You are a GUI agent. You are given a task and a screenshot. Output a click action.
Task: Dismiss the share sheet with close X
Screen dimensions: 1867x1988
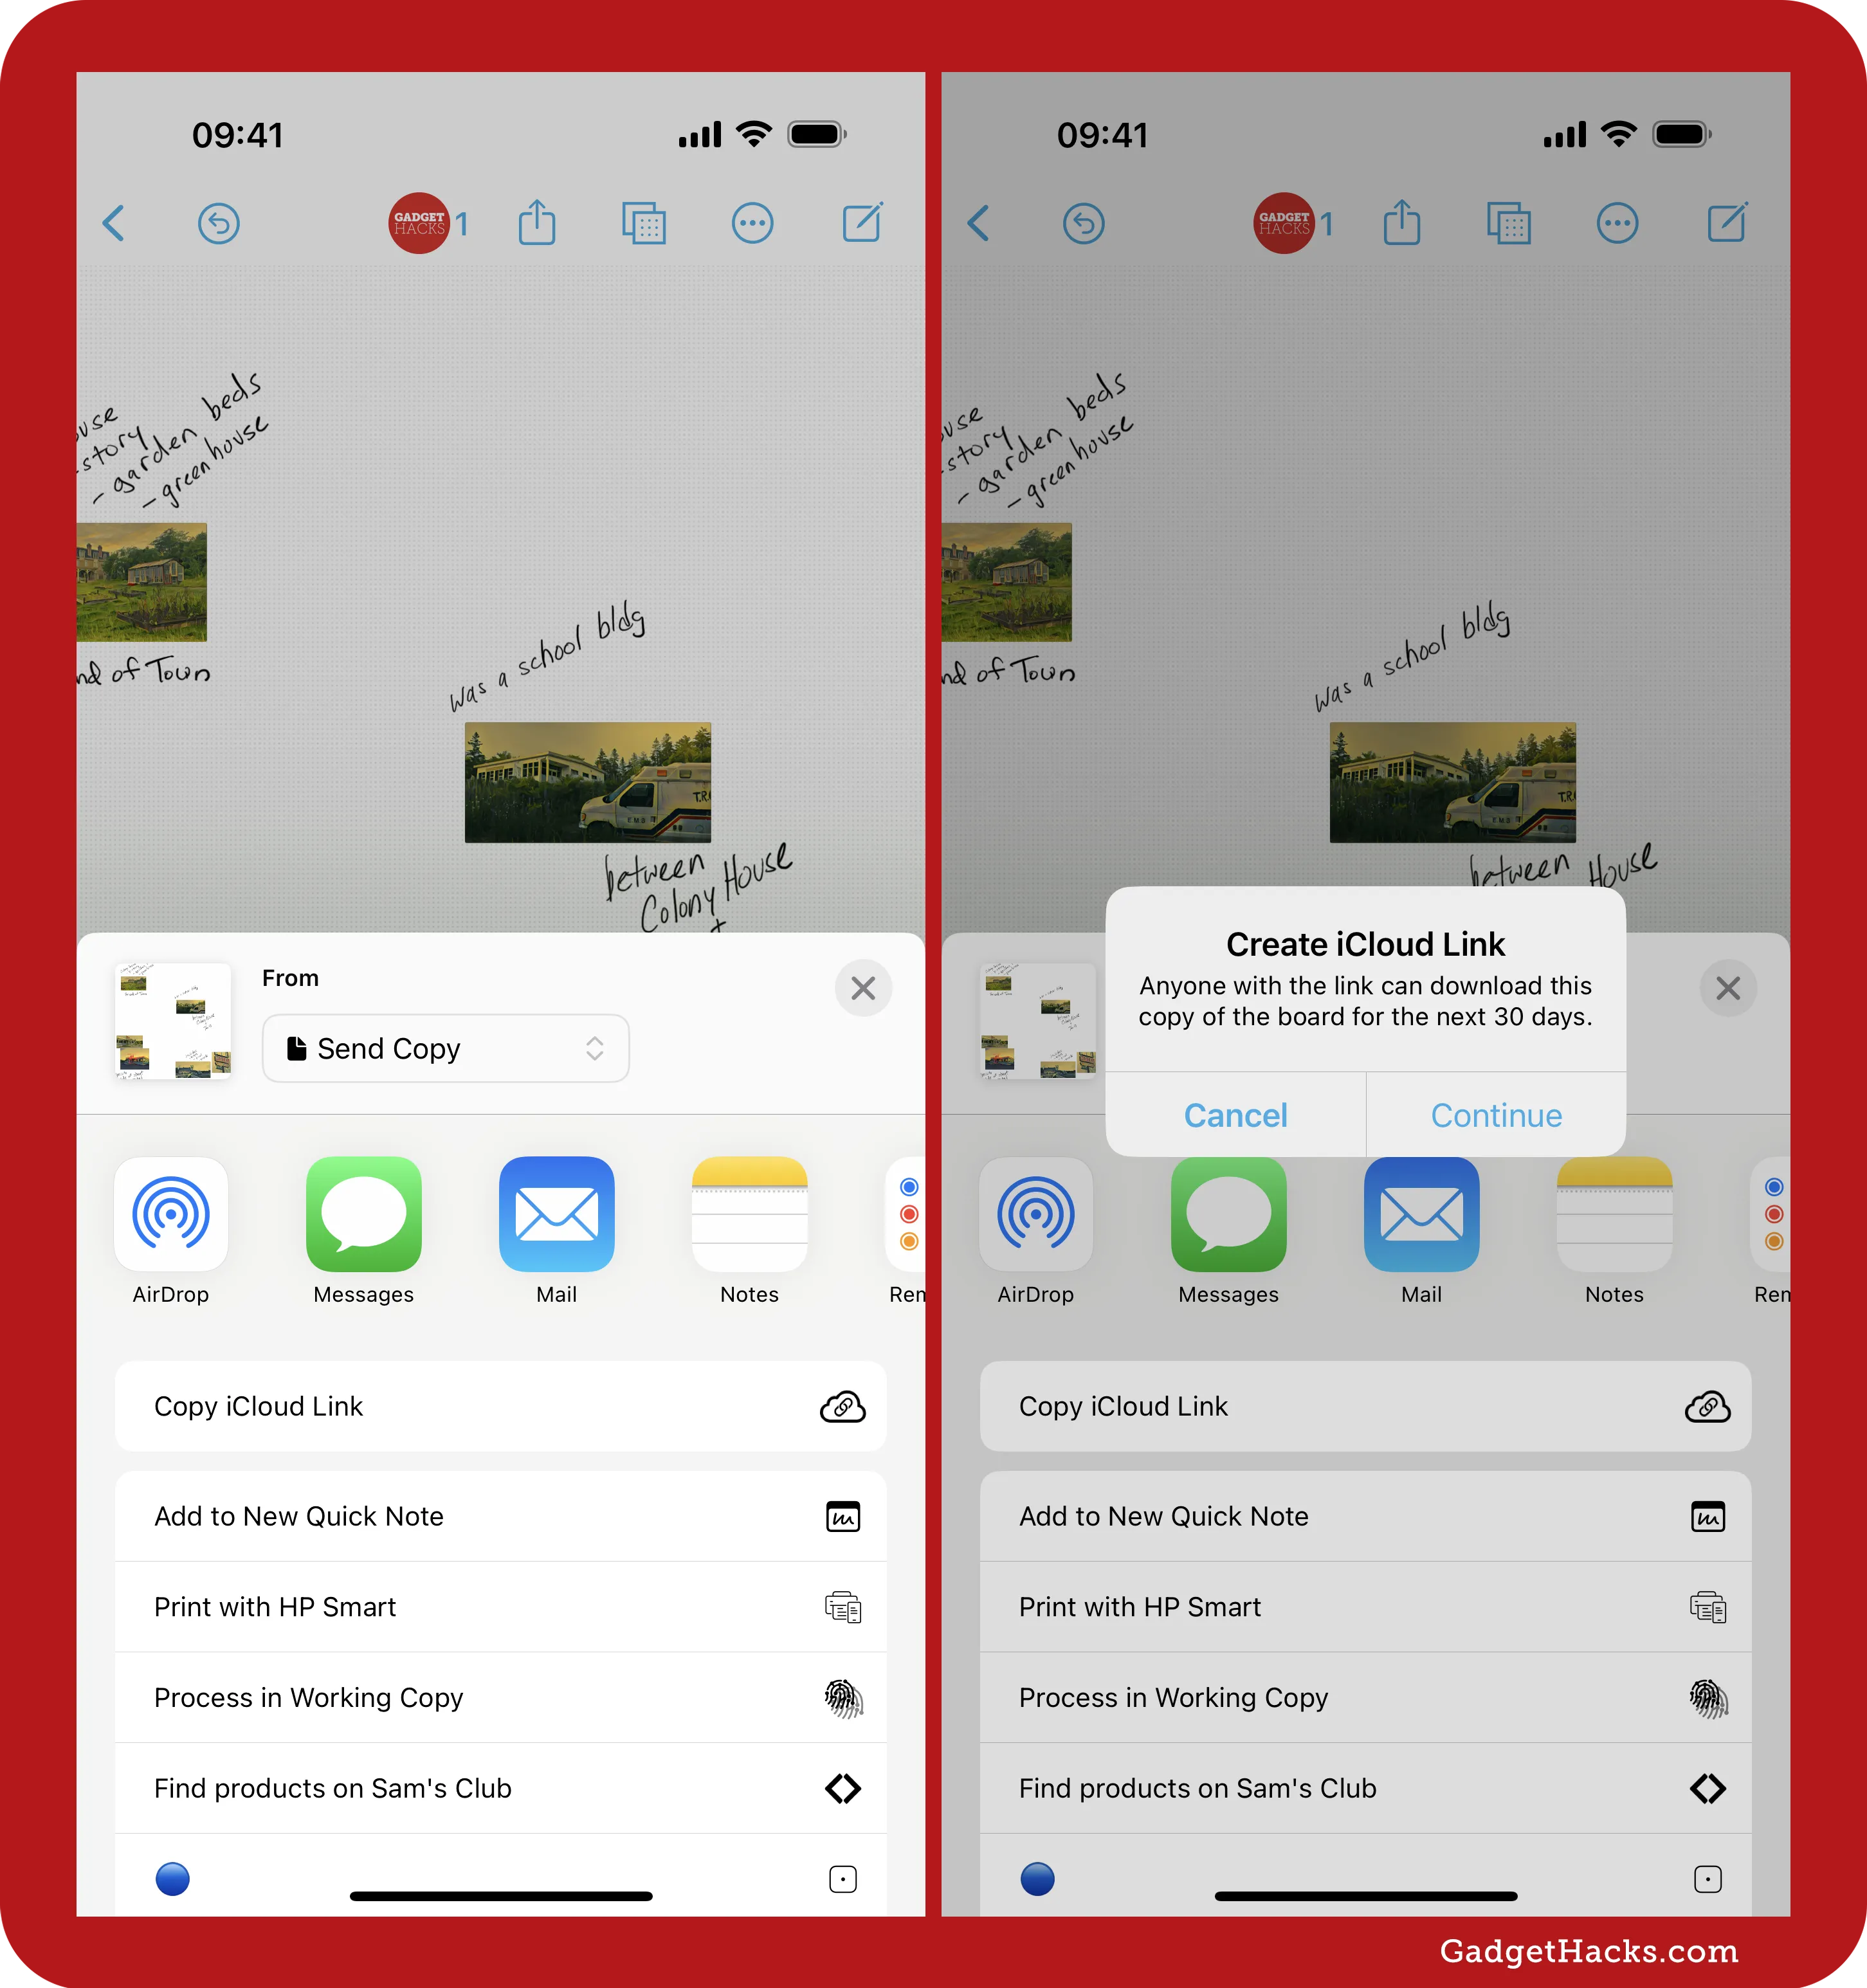[863, 986]
